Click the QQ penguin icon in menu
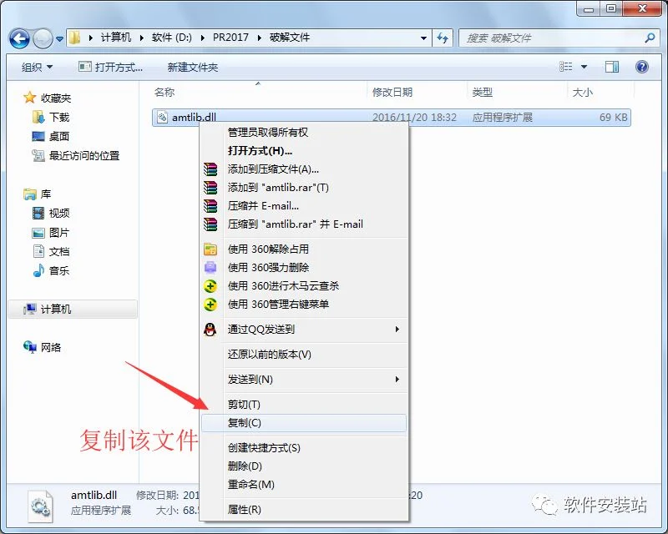Viewport: 668px width, 534px height. point(210,330)
